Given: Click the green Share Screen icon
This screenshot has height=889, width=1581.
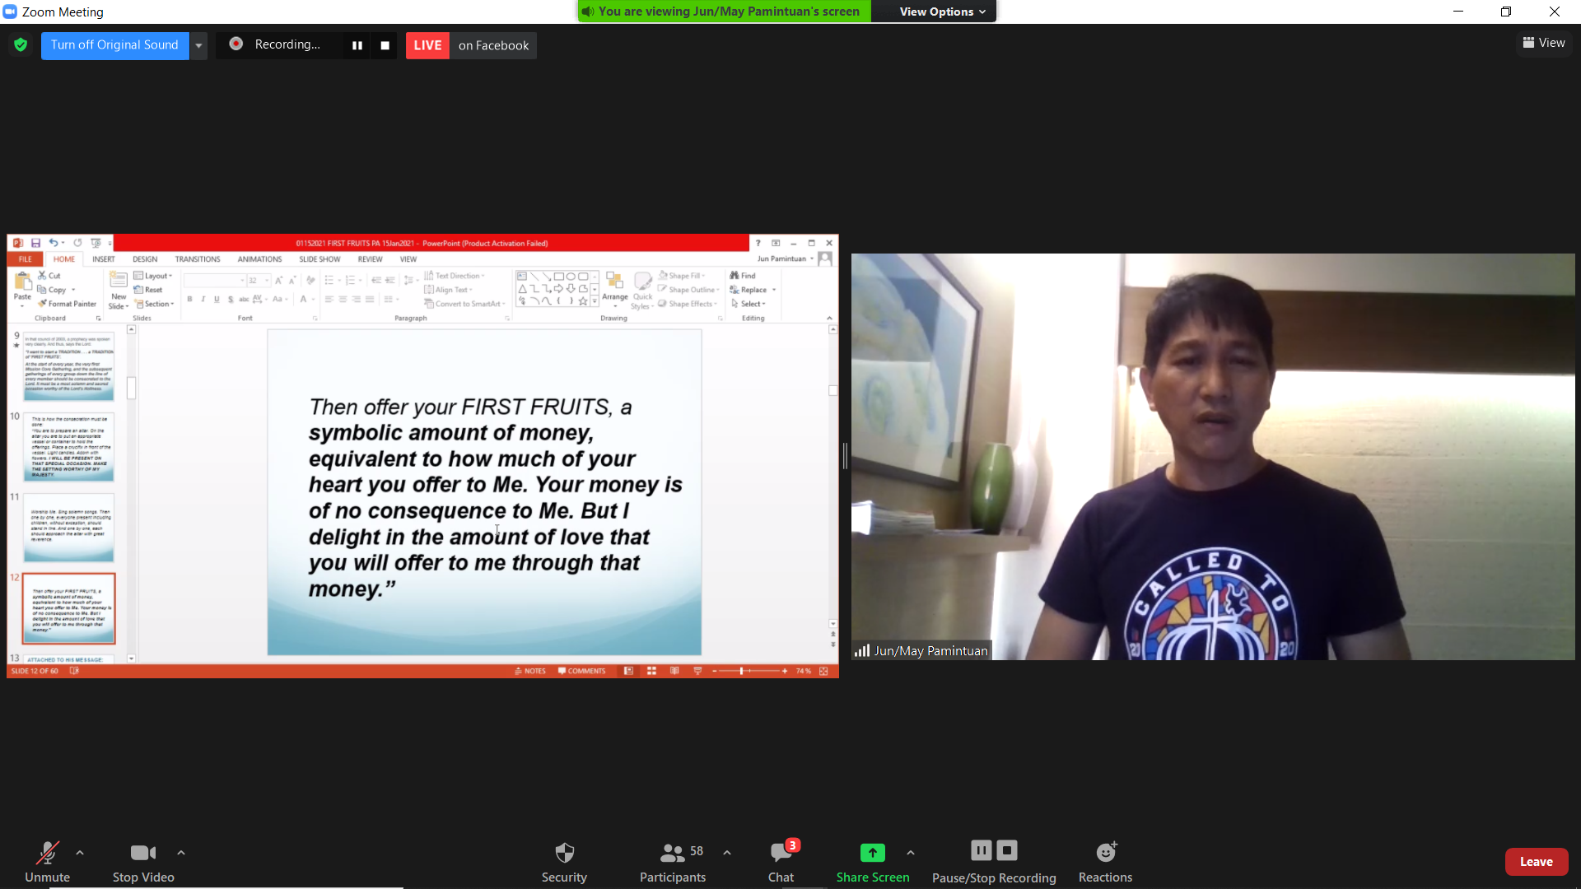Looking at the screenshot, I should click(873, 853).
